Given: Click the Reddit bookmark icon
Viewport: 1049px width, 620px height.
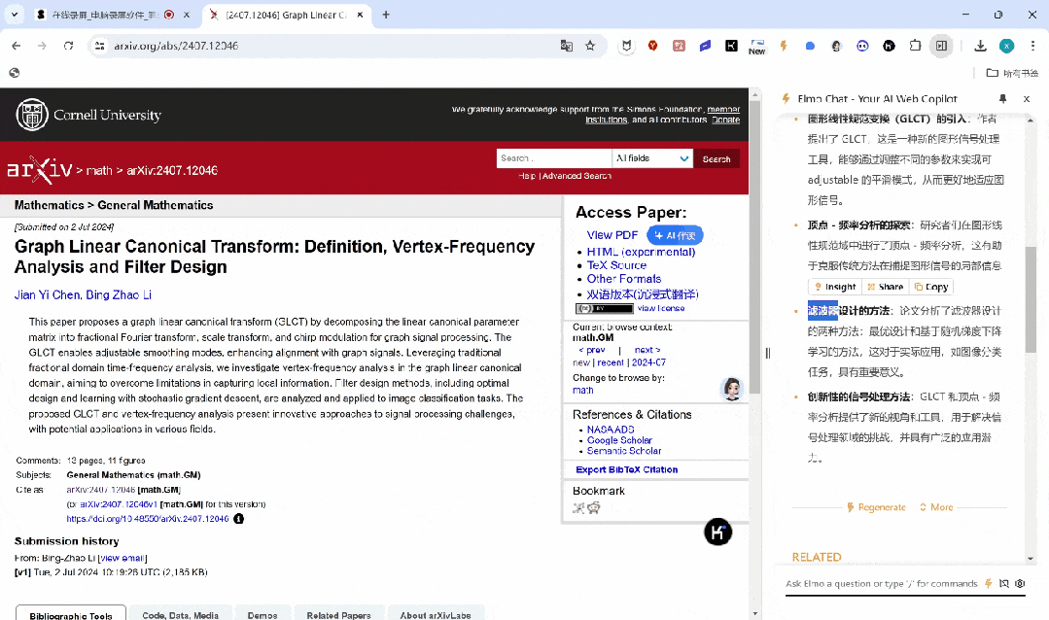Looking at the screenshot, I should 593,508.
